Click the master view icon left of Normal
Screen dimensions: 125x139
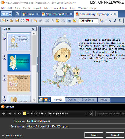tap(41, 100)
